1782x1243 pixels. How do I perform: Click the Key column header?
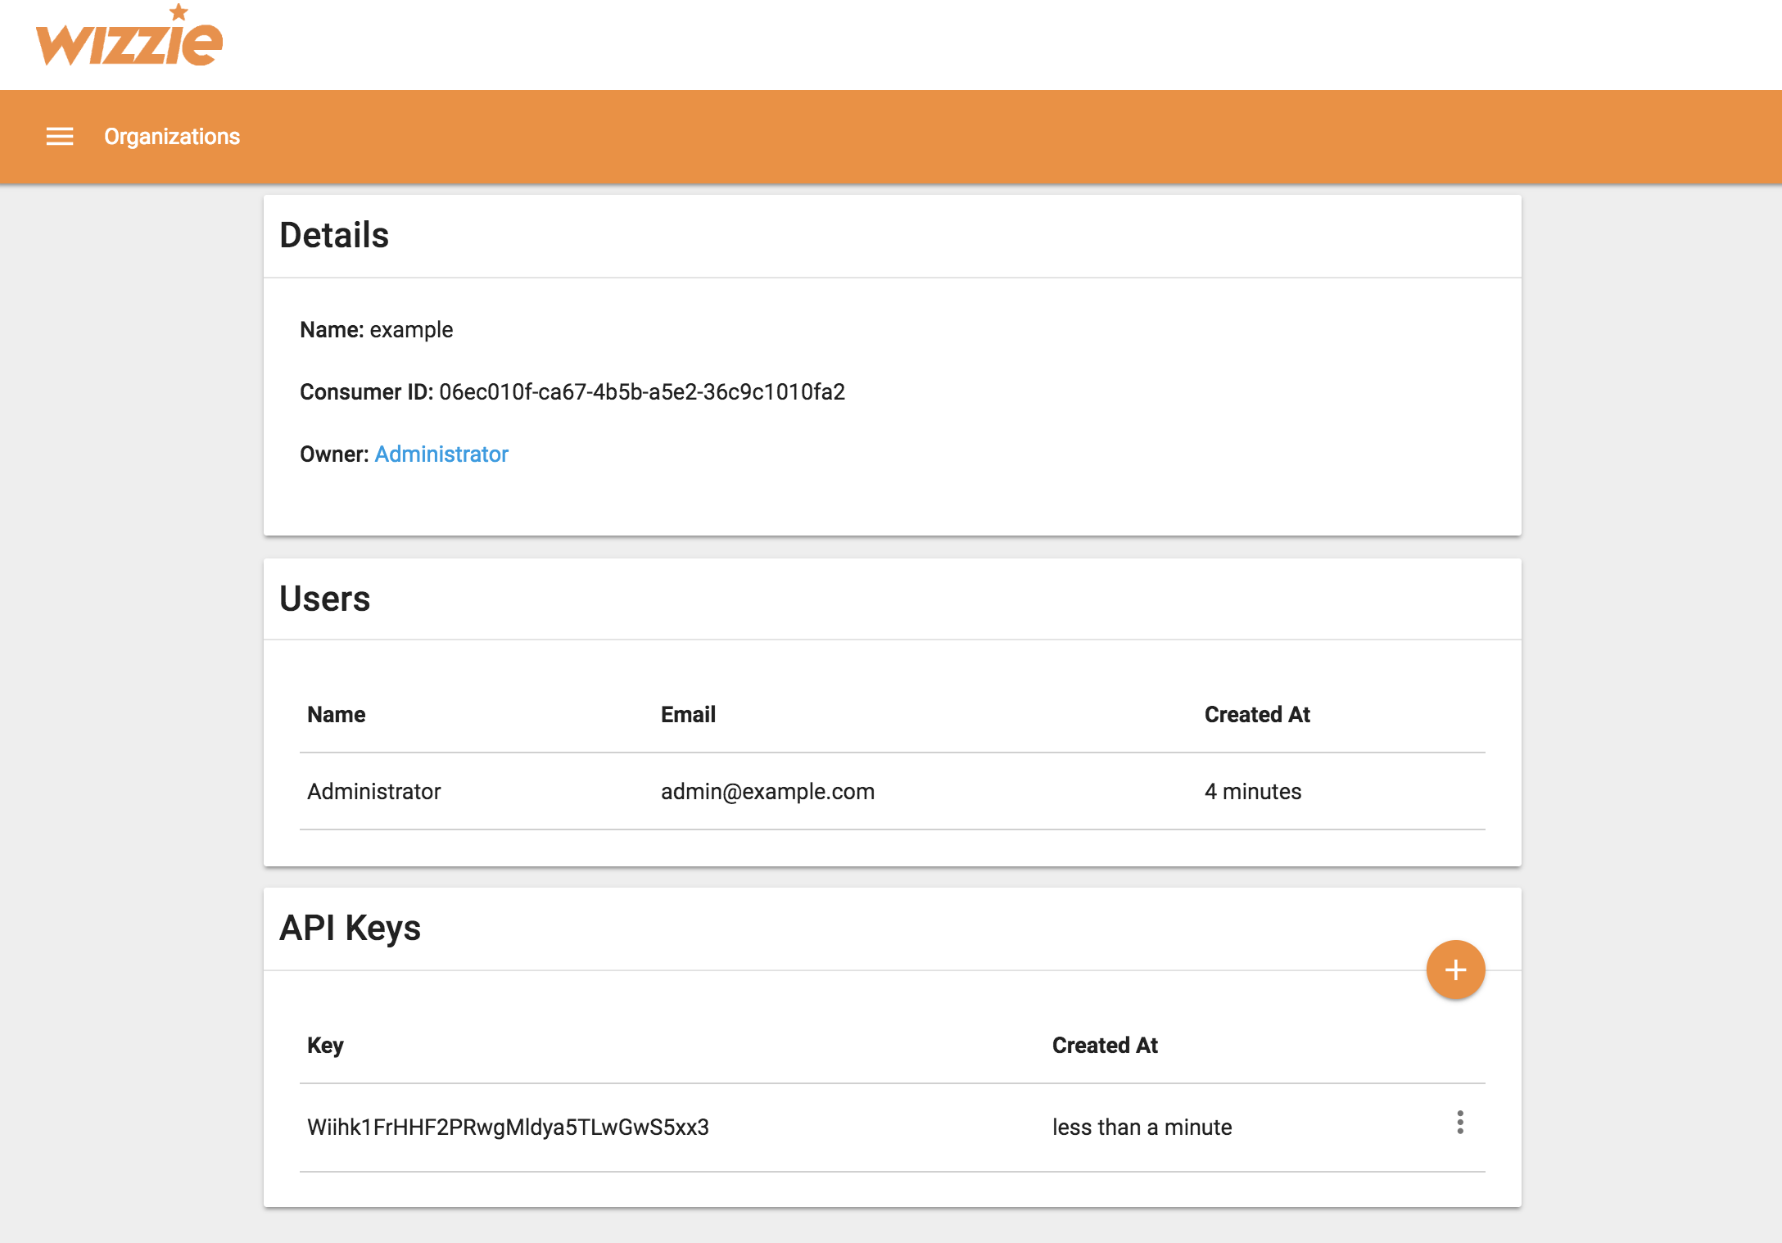[x=326, y=1046]
